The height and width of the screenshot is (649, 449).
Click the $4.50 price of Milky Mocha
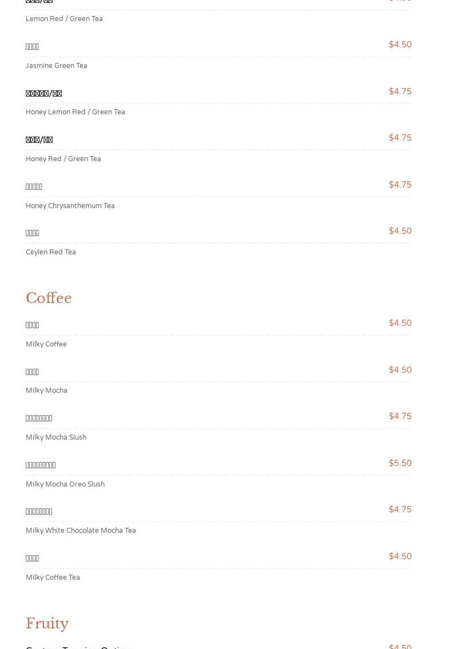(x=400, y=369)
